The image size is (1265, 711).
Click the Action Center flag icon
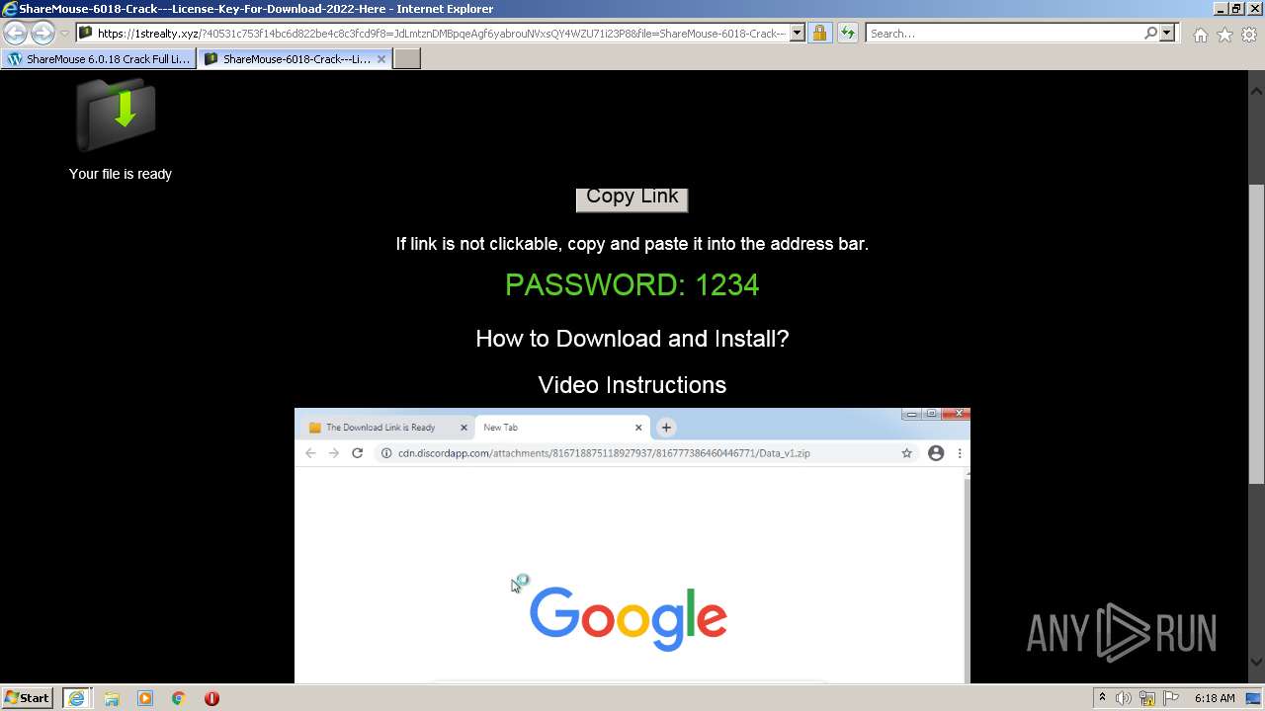point(1171,698)
